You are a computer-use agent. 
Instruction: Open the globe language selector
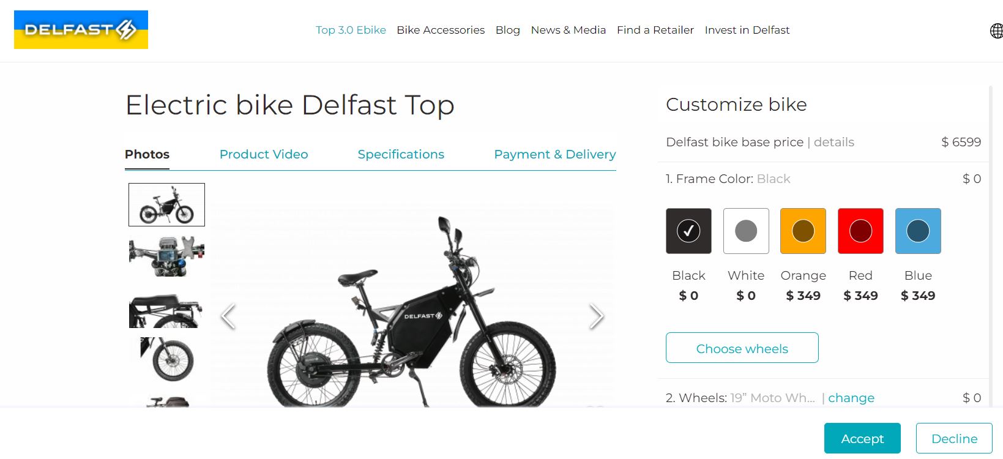[x=996, y=31]
